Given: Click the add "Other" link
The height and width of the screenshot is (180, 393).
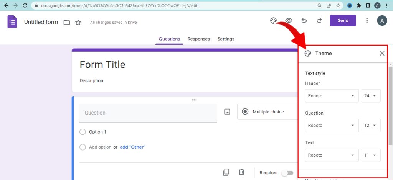Looking at the screenshot, I should pos(132,147).
